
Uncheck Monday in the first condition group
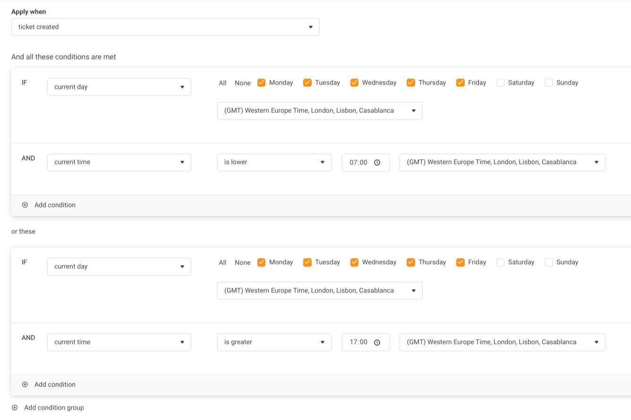coord(261,83)
